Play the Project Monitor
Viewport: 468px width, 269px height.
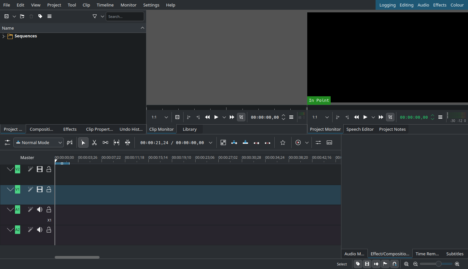coord(365,117)
